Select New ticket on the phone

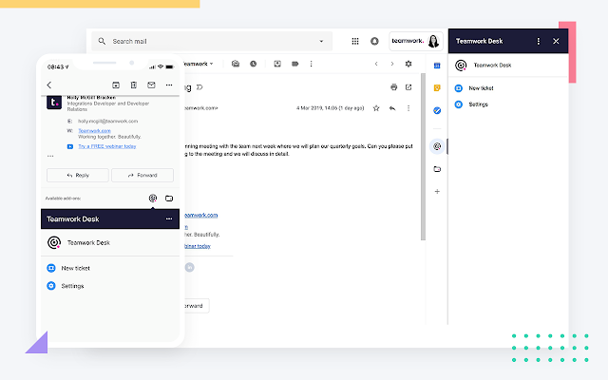(x=68, y=268)
